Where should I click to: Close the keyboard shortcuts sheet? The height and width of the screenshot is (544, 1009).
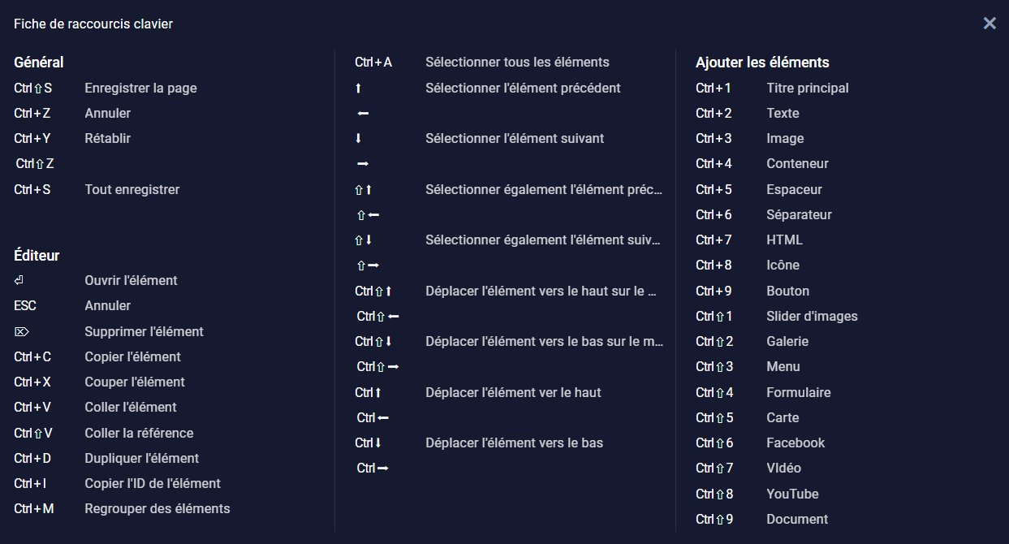point(990,24)
